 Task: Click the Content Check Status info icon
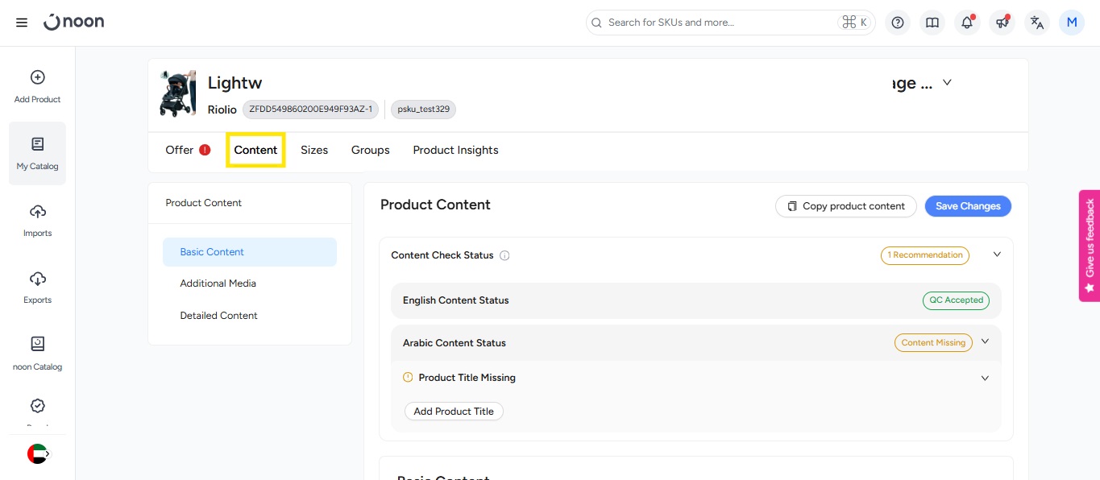pyautogui.click(x=504, y=256)
